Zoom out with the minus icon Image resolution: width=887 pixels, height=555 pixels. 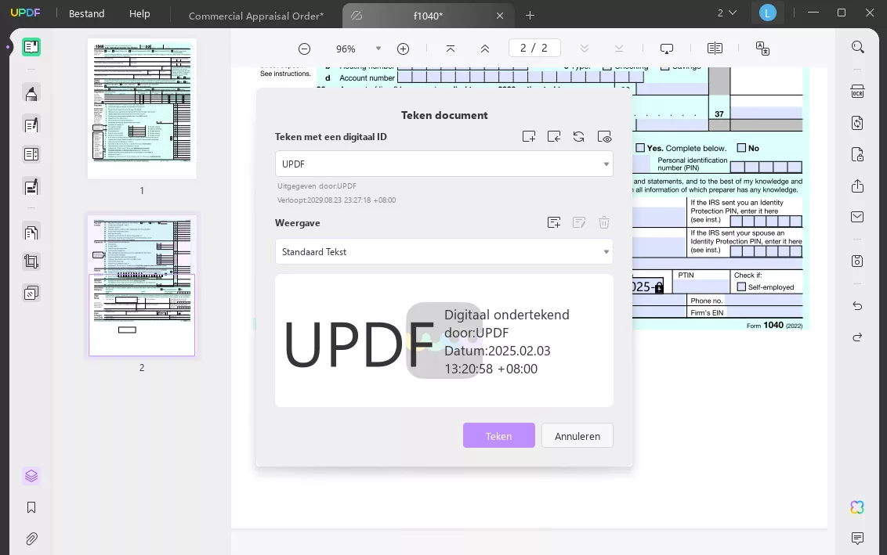click(x=304, y=49)
